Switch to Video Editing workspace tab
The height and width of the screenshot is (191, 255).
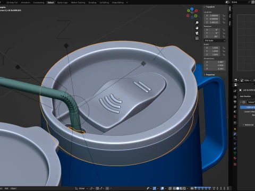point(117,3)
